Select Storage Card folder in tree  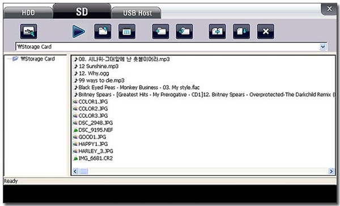click(38, 59)
